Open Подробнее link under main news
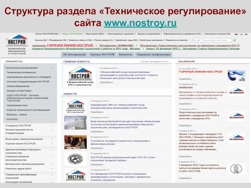Image resolution: width=251 pixels, height=188 pixels. (x=106, y=82)
